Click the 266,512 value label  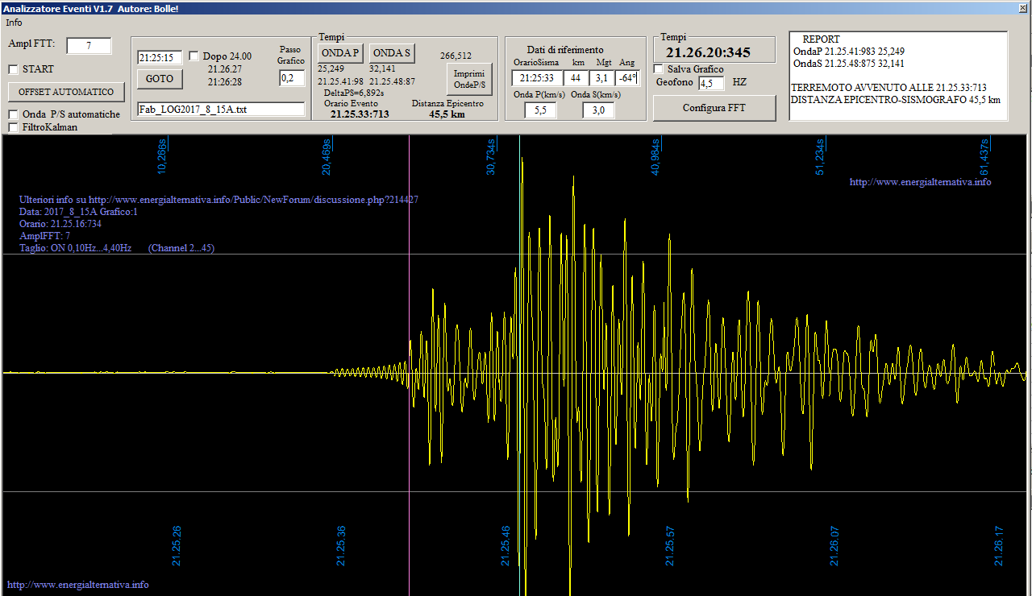pos(456,56)
